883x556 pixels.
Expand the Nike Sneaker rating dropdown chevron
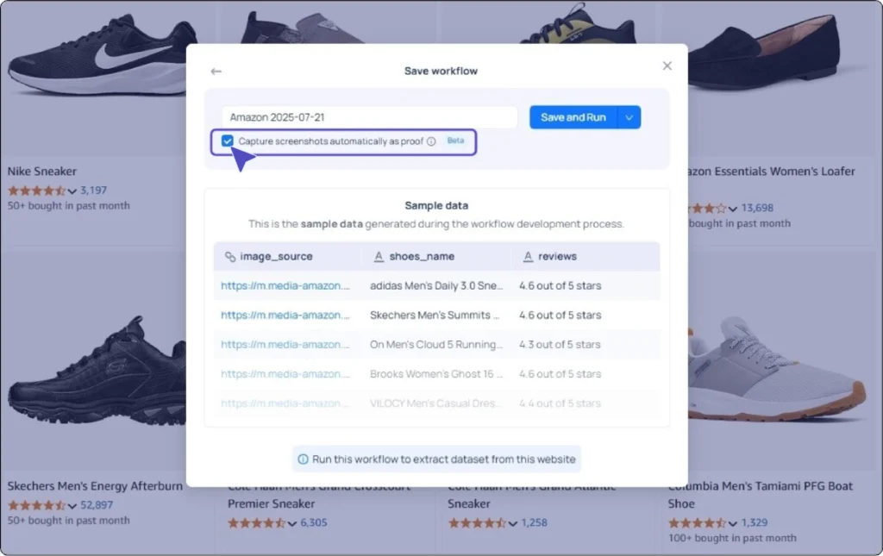click(x=72, y=191)
